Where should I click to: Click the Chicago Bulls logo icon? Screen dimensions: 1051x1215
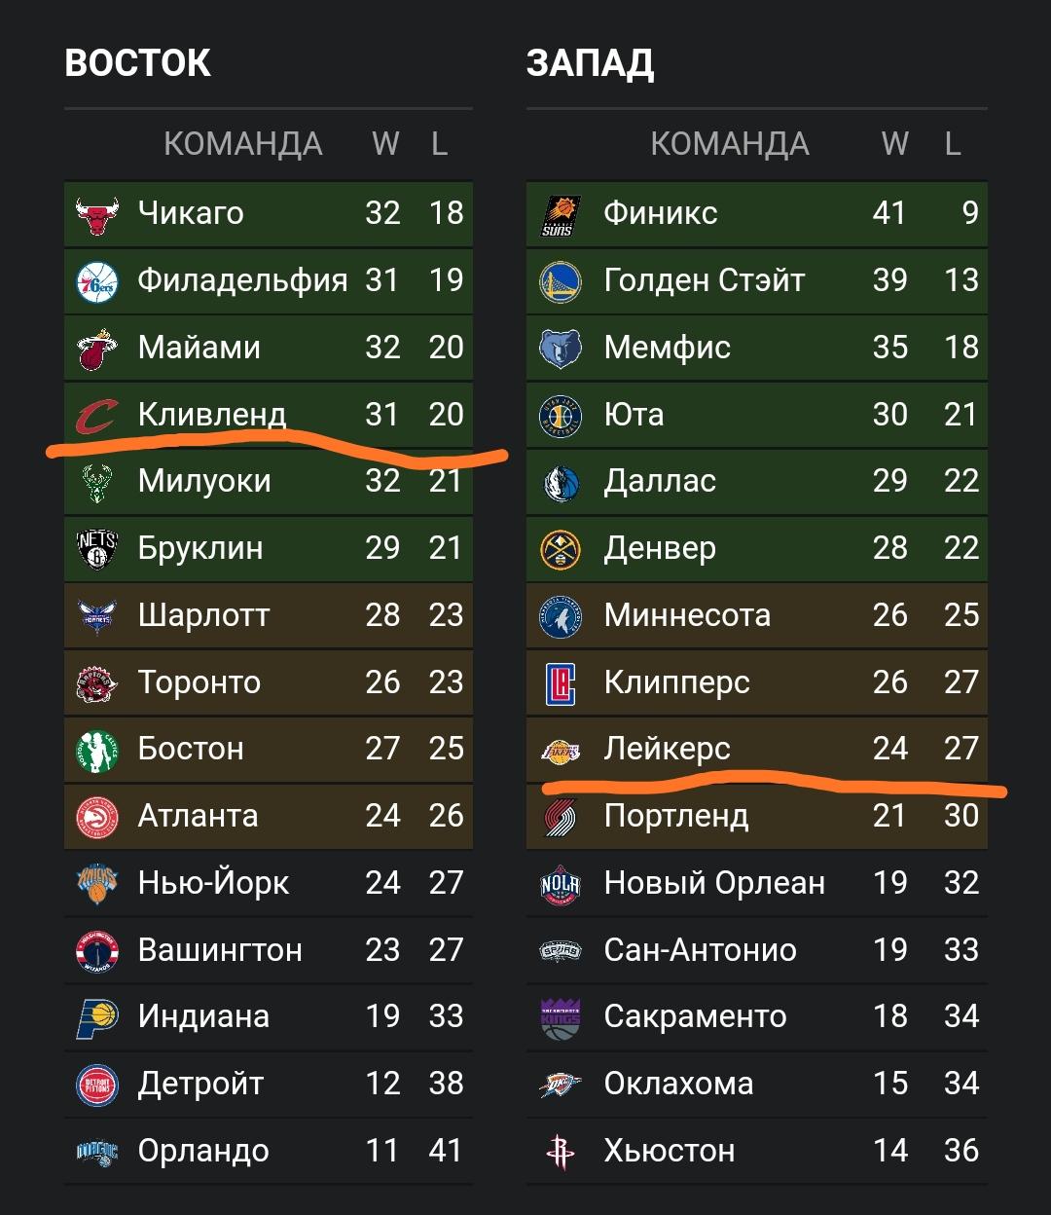[97, 215]
